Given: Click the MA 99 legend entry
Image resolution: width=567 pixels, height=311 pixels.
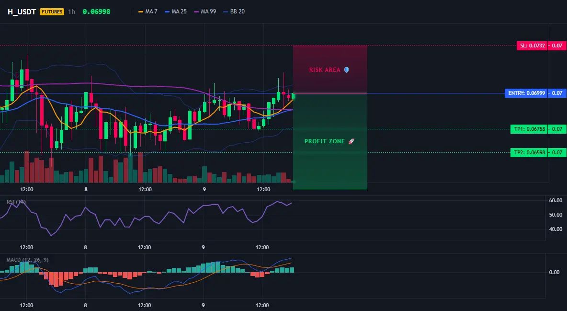Looking at the screenshot, I should pos(205,12).
